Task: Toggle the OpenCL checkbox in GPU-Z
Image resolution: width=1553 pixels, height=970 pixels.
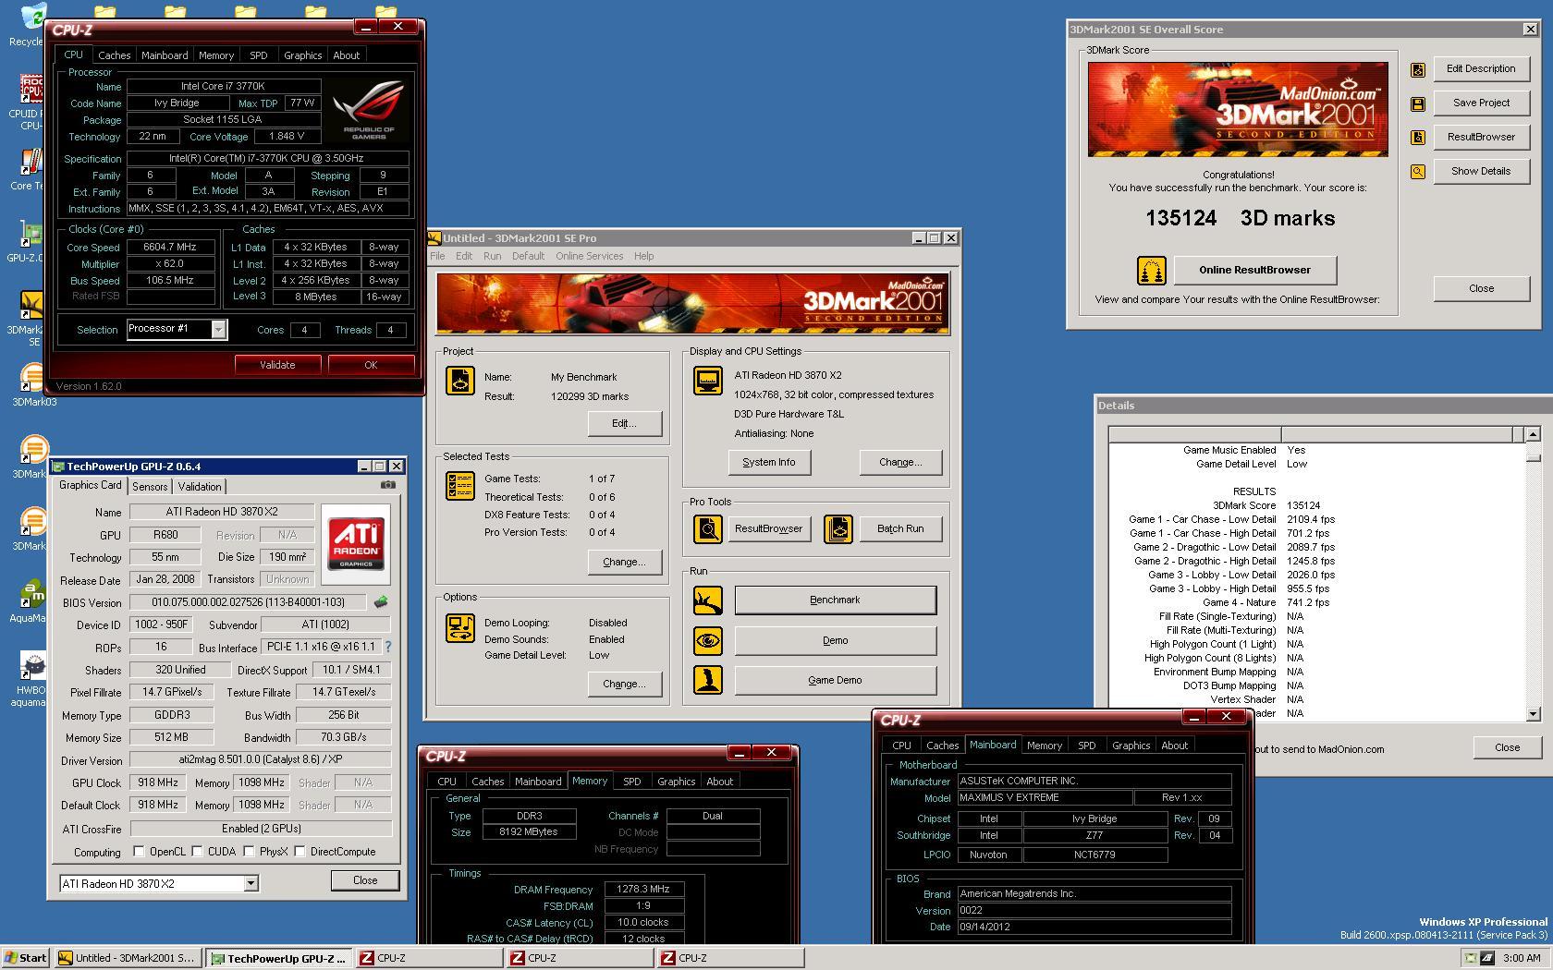Action: point(139,852)
